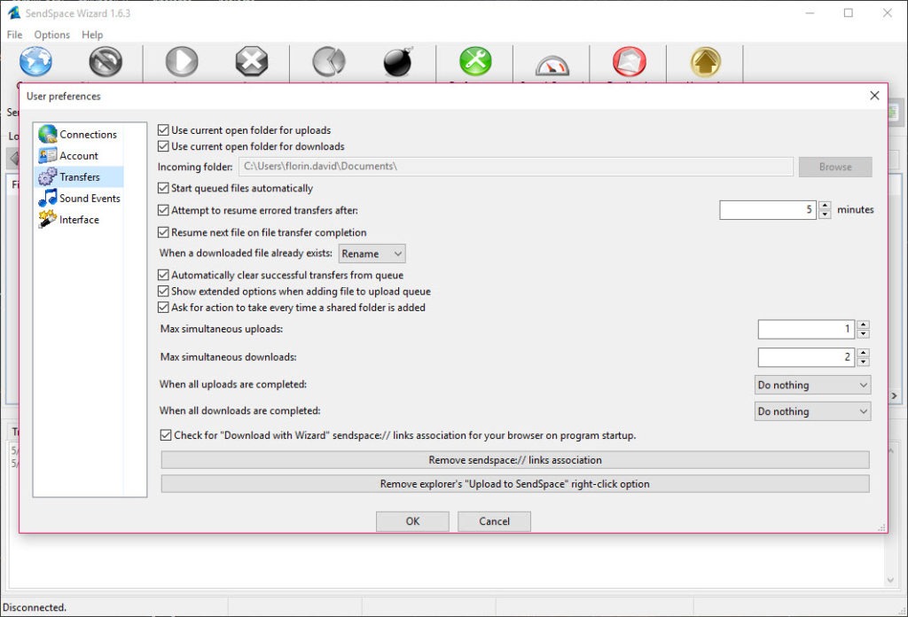Click the right scroll arrow in main window
908x617 pixels.
tap(894, 396)
